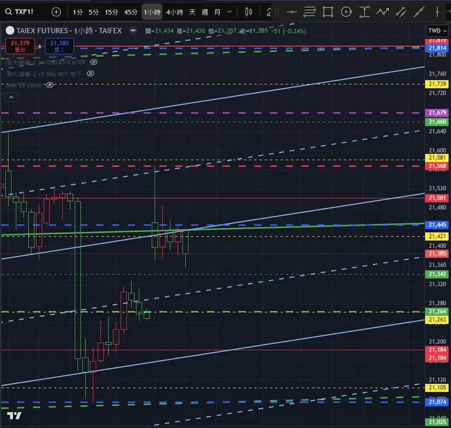Image resolution: width=451 pixels, height=428 pixels.
Task: Select the trend line tool
Action: (x=419, y=12)
